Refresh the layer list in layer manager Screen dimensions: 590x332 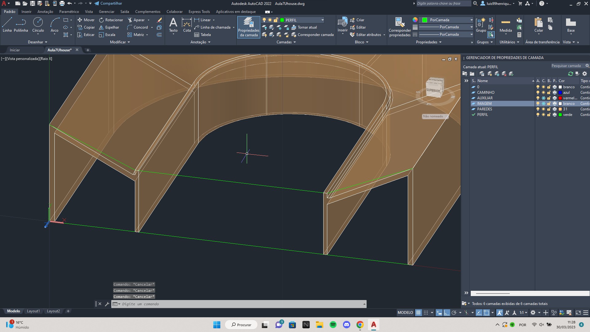571,74
